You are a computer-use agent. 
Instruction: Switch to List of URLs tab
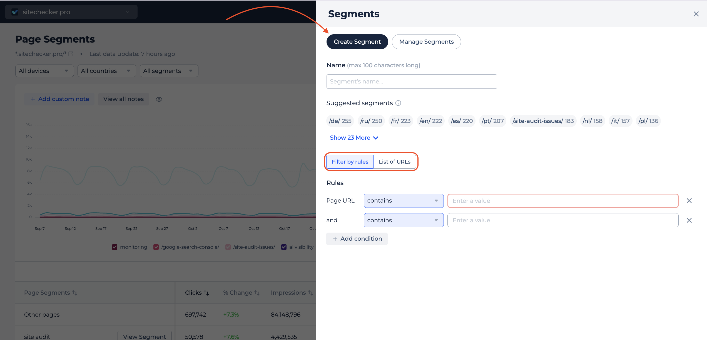(x=394, y=162)
